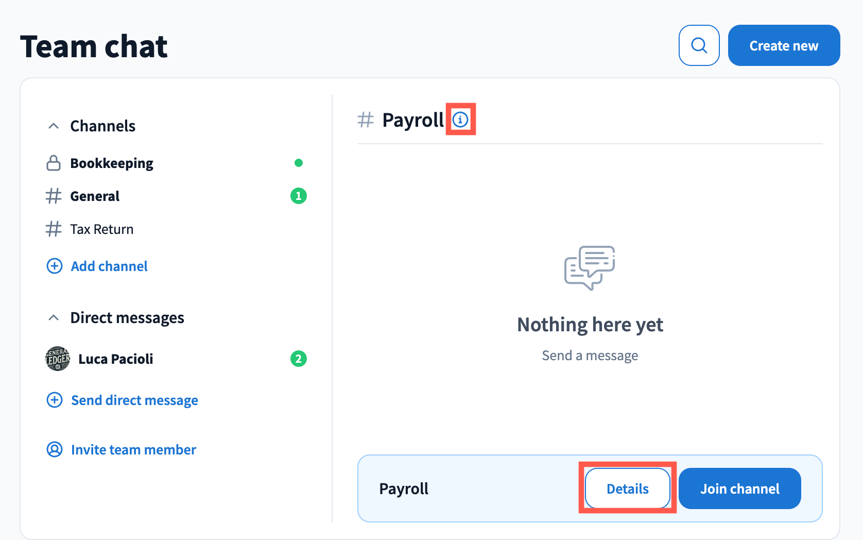Open the Tax Return channel
The height and width of the screenshot is (540, 863).
[x=101, y=229]
